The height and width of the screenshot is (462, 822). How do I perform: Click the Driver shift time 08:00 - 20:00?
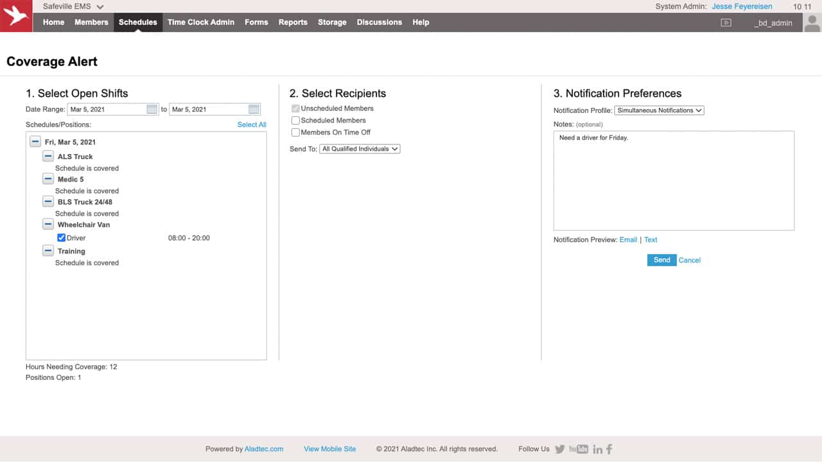coord(189,238)
